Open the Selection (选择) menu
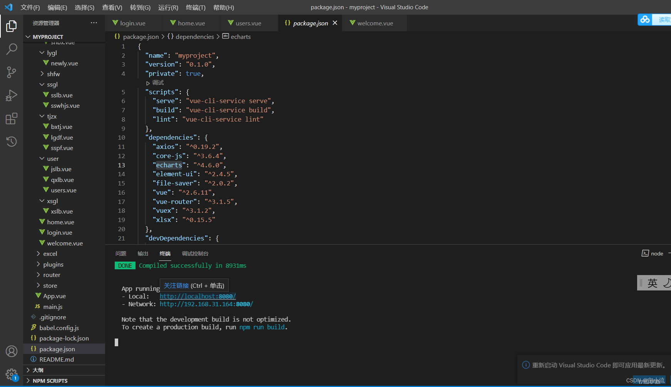This screenshot has width=671, height=387. coord(84,7)
